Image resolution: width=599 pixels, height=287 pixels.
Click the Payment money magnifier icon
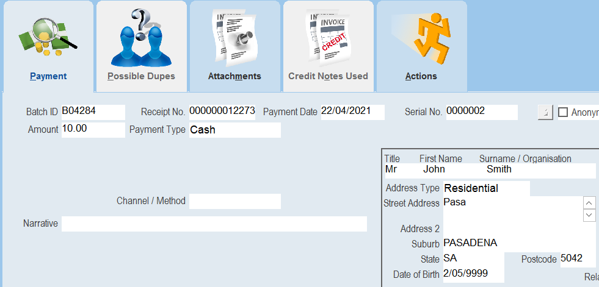point(48,38)
